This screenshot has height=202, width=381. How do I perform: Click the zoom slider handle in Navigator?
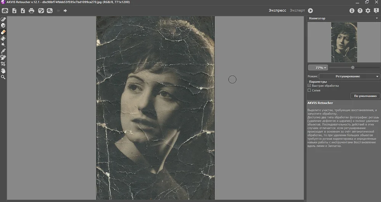pos(353,67)
